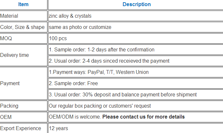Click the Payment ways PayPal, T/T line

pyautogui.click(x=99, y=72)
